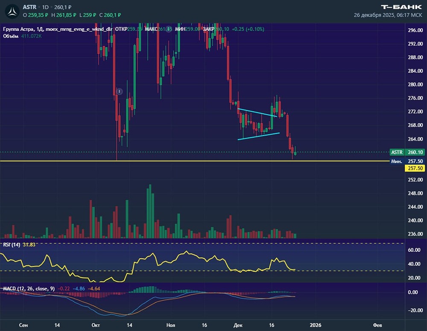Click the 296.00 price axis label
The image size is (427, 331).
415,30
